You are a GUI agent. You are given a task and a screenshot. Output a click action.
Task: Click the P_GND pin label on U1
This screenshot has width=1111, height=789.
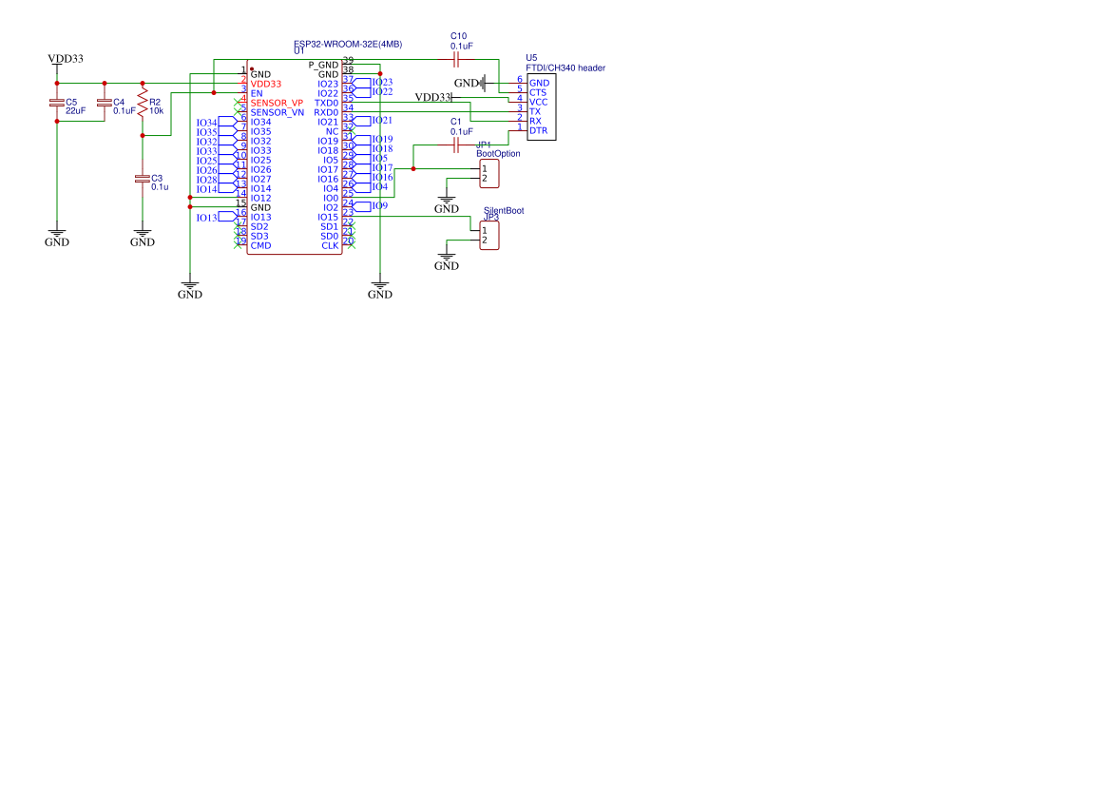click(323, 63)
